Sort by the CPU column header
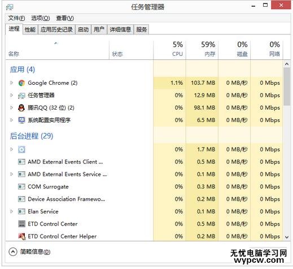 coord(169,50)
